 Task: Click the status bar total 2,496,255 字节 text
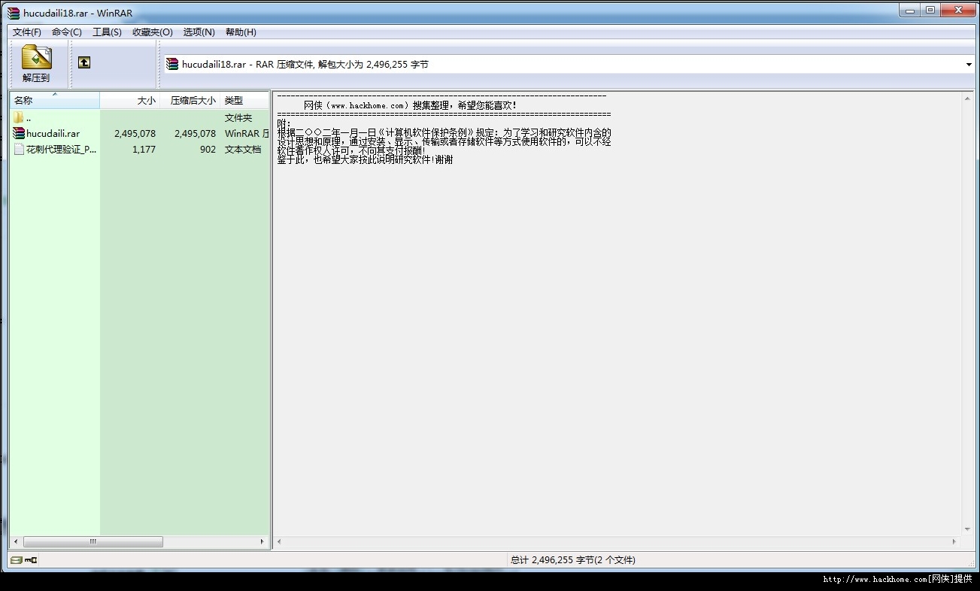(573, 560)
